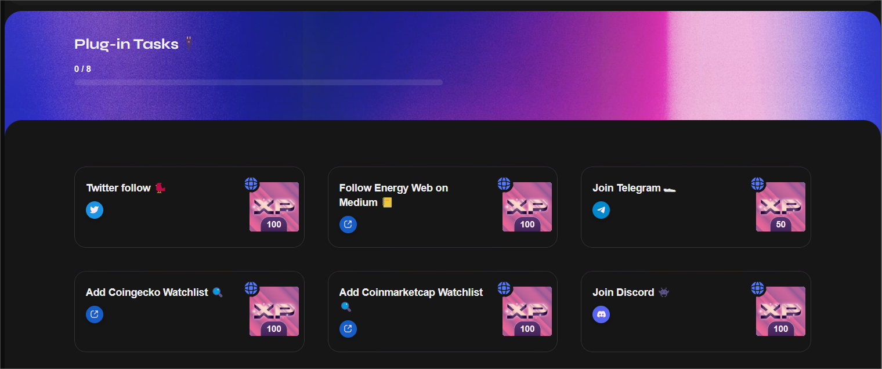
Task: Open the Follow Energy Web on Medium title
Action: [x=393, y=195]
